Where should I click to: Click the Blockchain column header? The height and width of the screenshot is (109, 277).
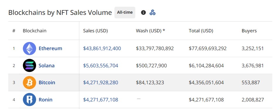click(x=34, y=31)
